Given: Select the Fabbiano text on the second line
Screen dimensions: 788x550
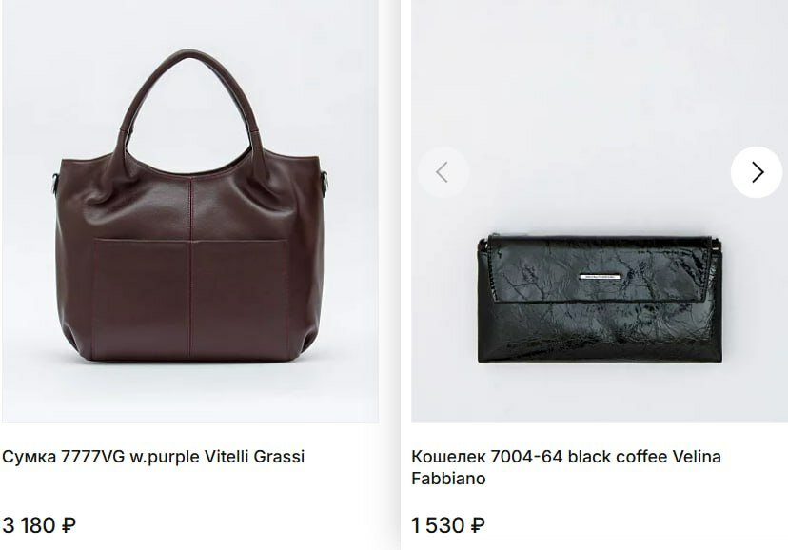Looking at the screenshot, I should (448, 479).
